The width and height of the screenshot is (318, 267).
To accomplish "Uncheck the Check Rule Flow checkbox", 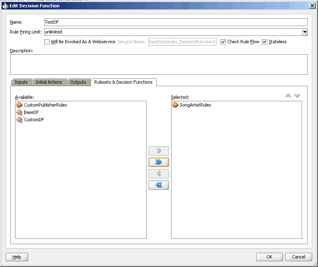I will click(223, 42).
